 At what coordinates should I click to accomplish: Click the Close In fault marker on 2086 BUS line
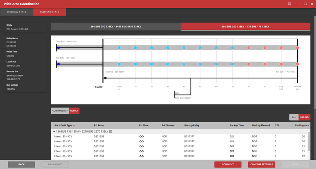pyautogui.click(x=119, y=48)
